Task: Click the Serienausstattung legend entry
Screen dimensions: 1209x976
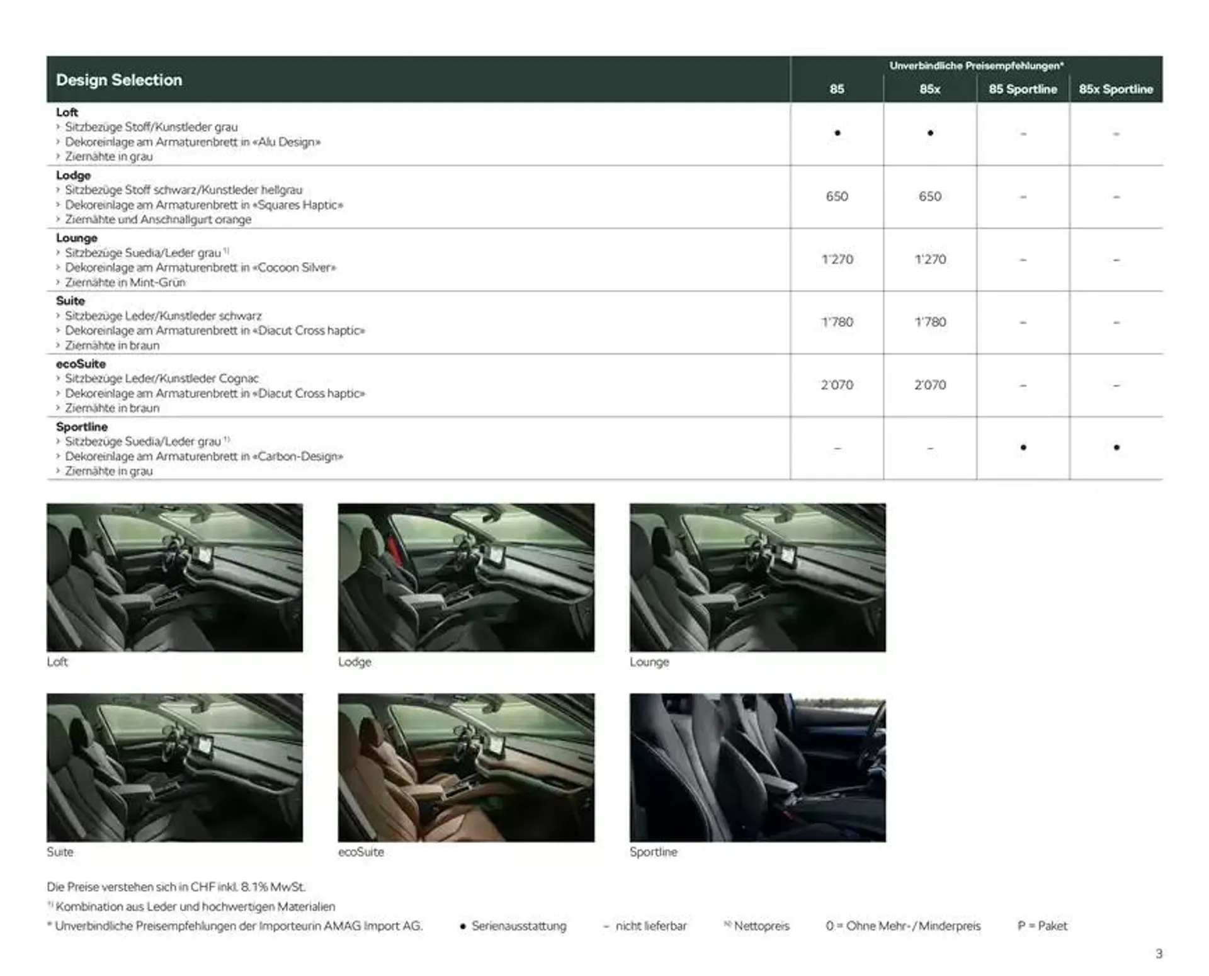Action: pos(513,926)
